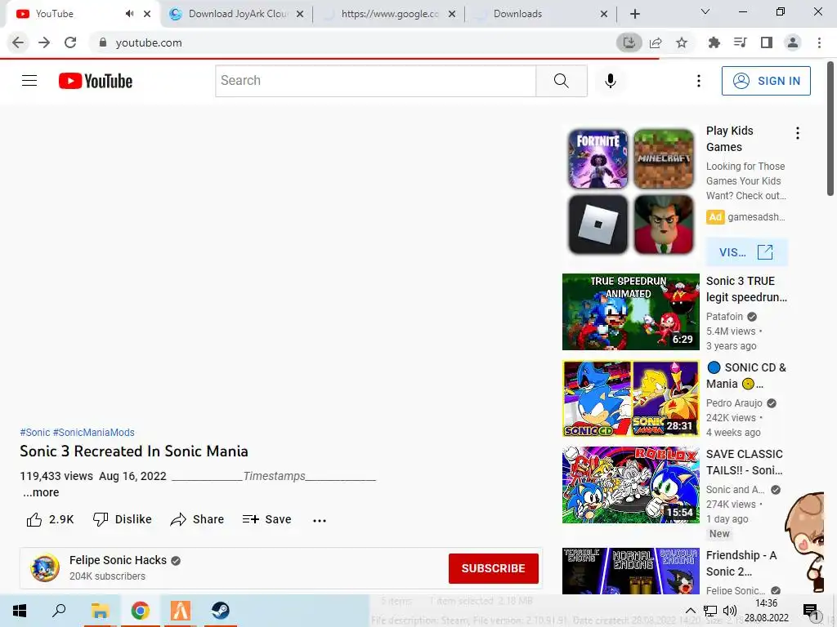
Task: Open notification center in taskbar
Action: [811, 611]
